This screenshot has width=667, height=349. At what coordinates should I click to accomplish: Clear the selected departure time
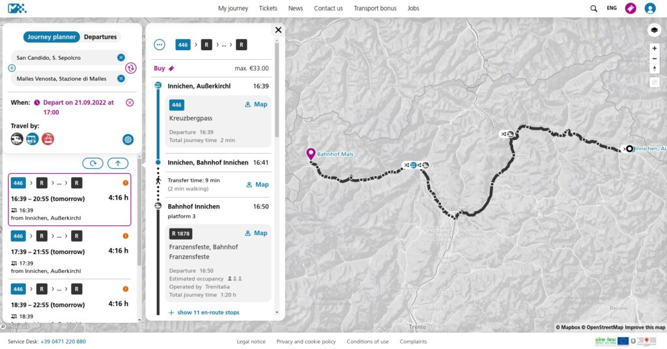(x=130, y=102)
